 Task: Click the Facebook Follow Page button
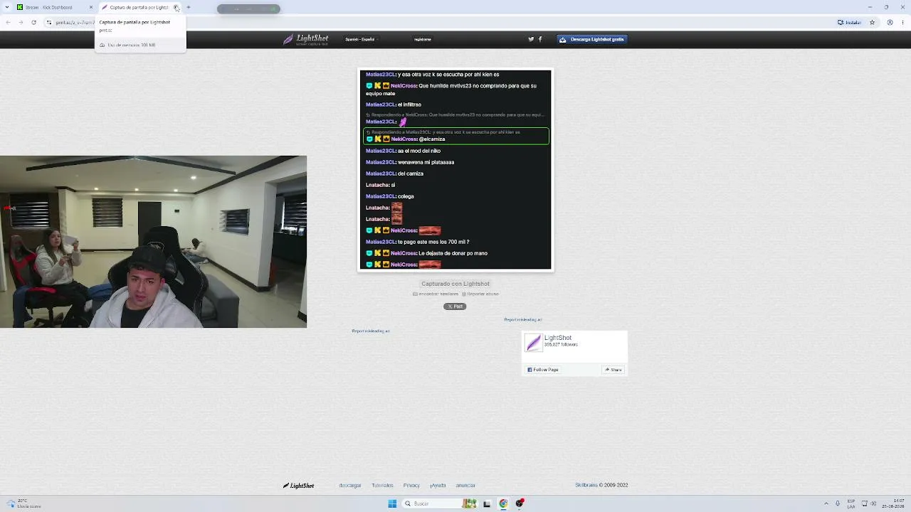[543, 370]
